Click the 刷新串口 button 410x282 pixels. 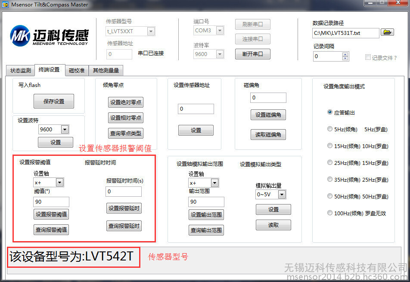click(252, 24)
